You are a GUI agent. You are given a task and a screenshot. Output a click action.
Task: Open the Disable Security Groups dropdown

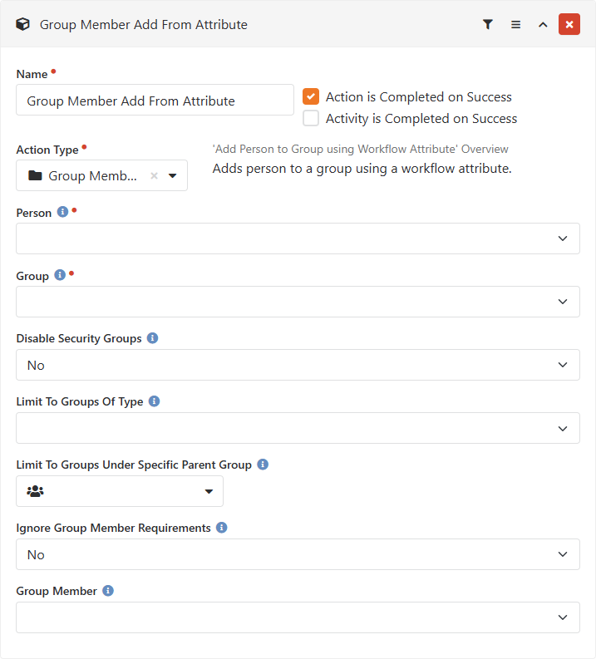click(298, 365)
